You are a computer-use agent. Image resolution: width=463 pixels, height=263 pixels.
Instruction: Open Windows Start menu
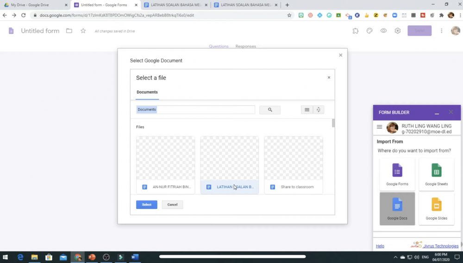[5, 257]
